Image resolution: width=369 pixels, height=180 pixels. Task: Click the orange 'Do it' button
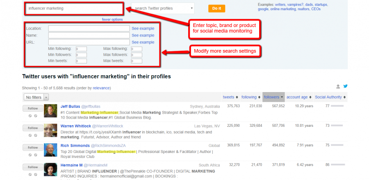pos(216,9)
